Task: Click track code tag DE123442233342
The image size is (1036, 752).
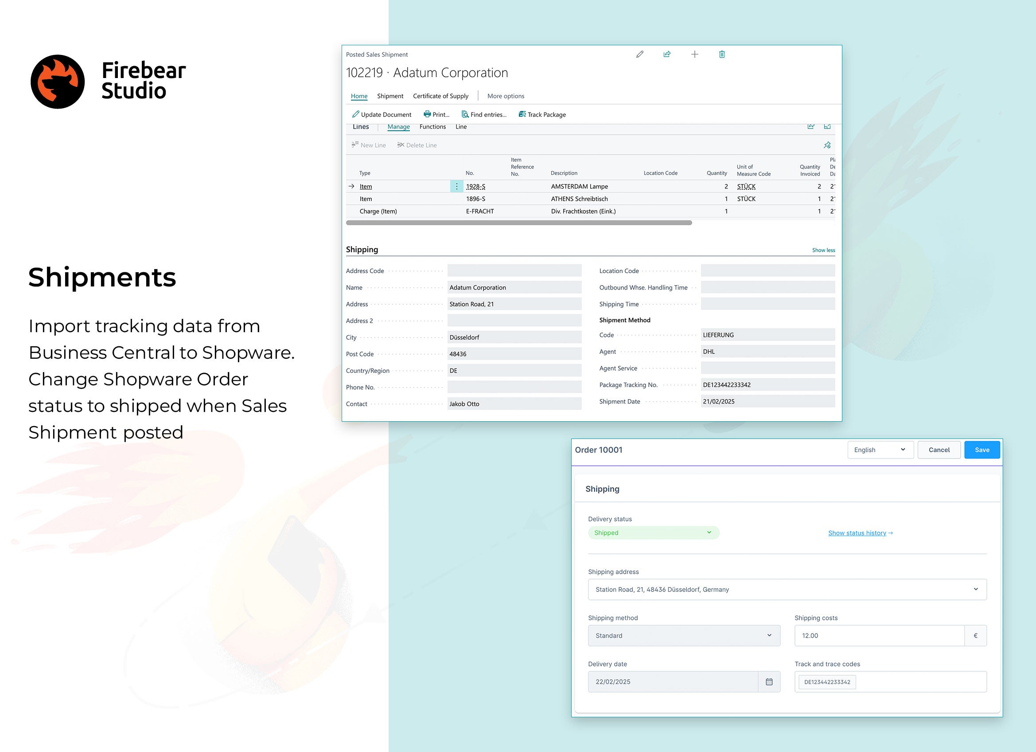Action: tap(827, 682)
